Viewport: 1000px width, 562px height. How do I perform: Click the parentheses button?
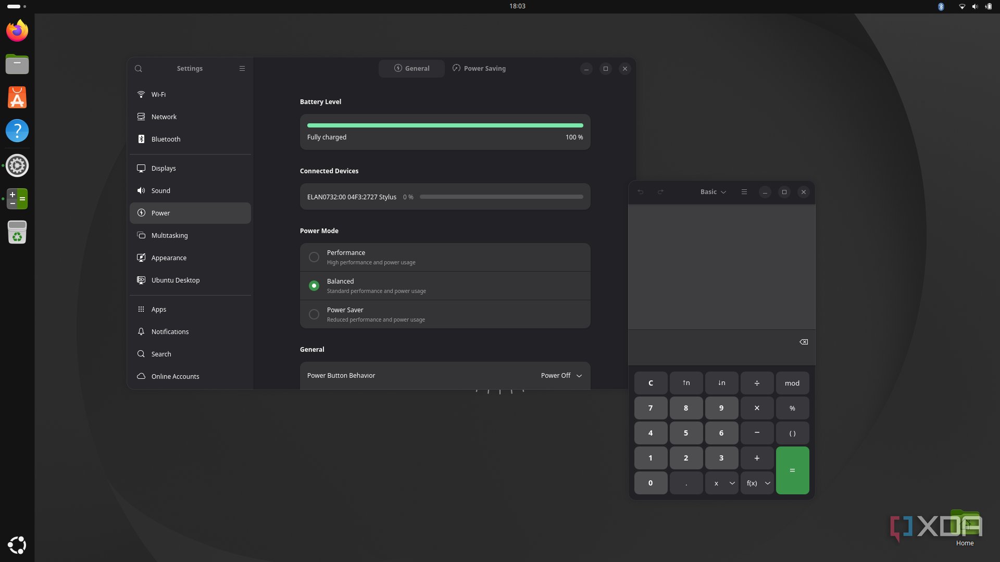click(792, 433)
